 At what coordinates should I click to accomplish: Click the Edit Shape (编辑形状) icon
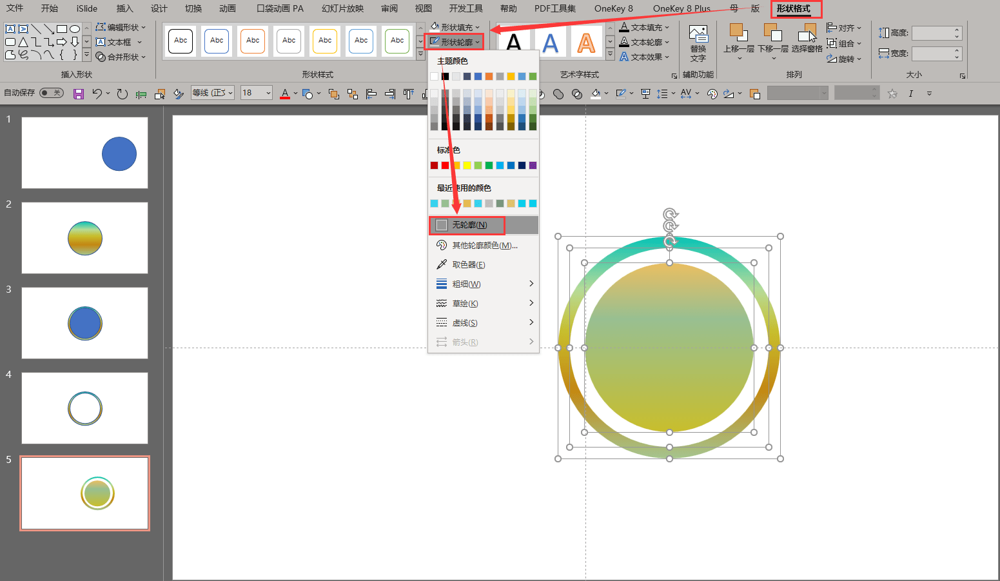(101, 27)
